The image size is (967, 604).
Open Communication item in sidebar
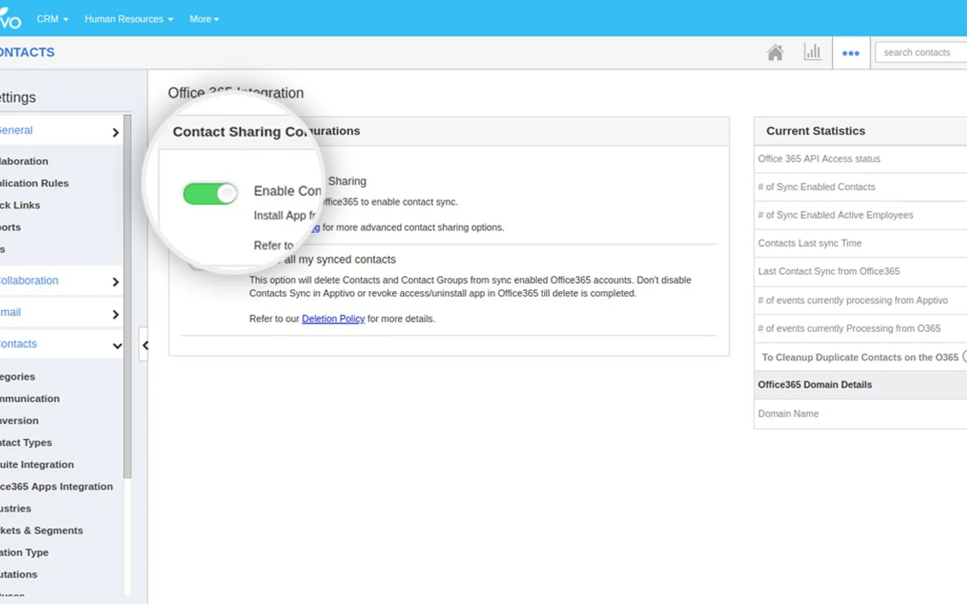click(x=30, y=399)
